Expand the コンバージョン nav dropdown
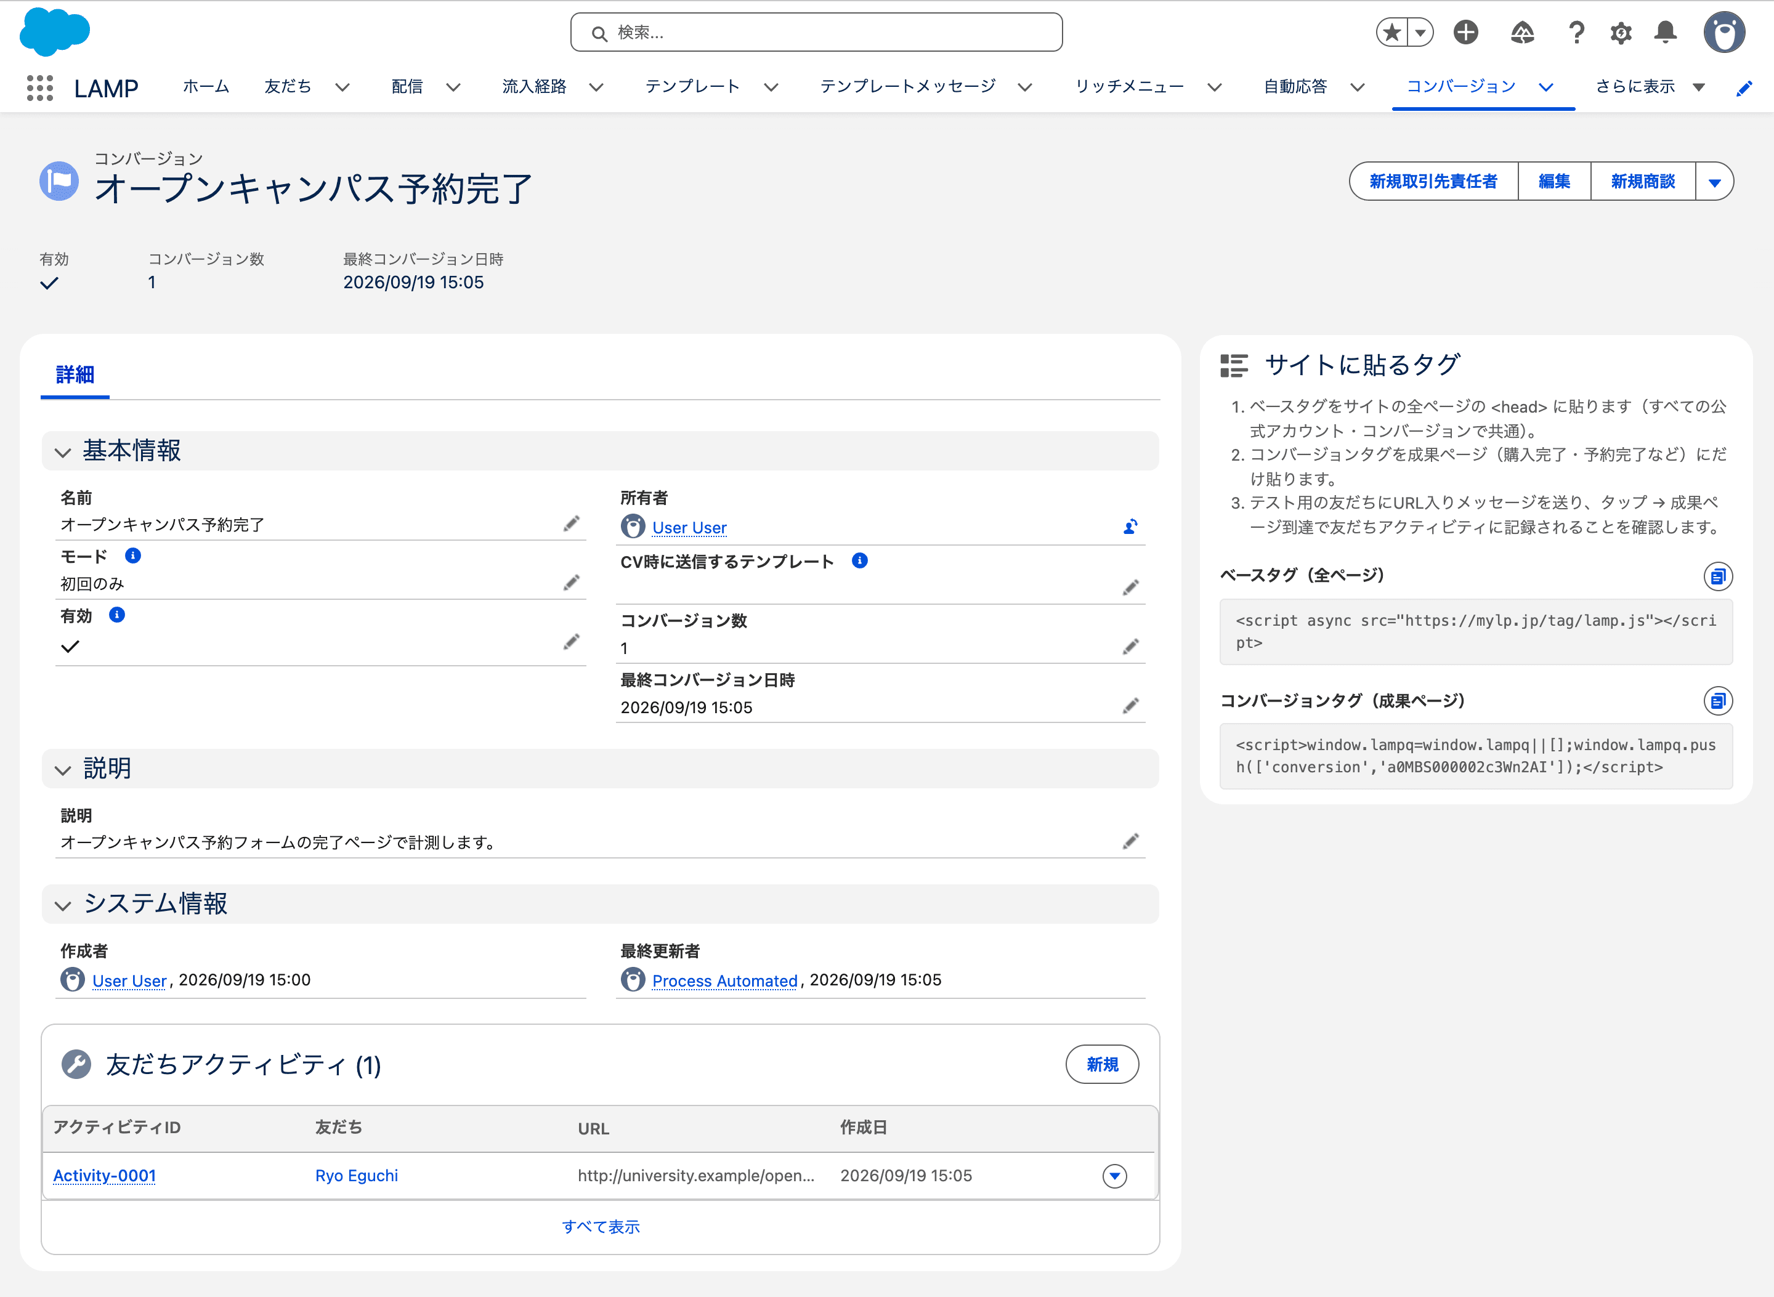 (1545, 87)
